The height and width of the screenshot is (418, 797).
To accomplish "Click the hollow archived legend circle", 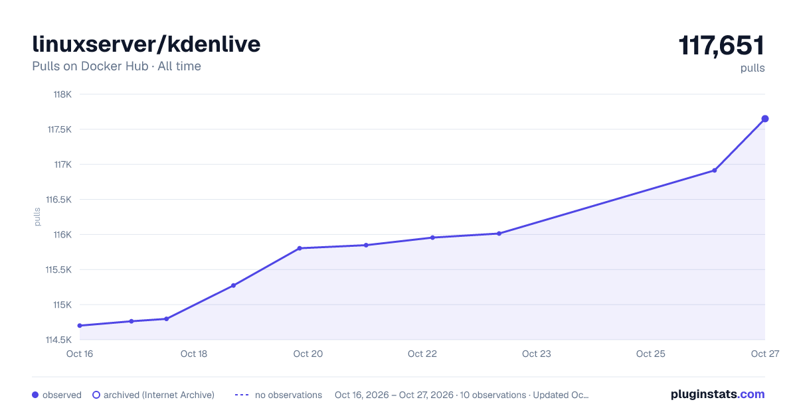I will [x=96, y=395].
